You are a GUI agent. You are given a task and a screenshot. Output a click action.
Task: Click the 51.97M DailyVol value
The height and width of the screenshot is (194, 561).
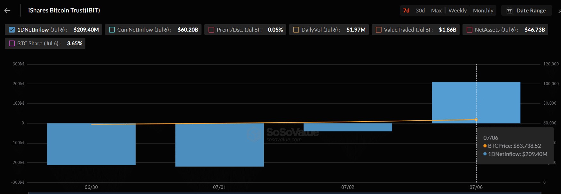pyautogui.click(x=356, y=30)
